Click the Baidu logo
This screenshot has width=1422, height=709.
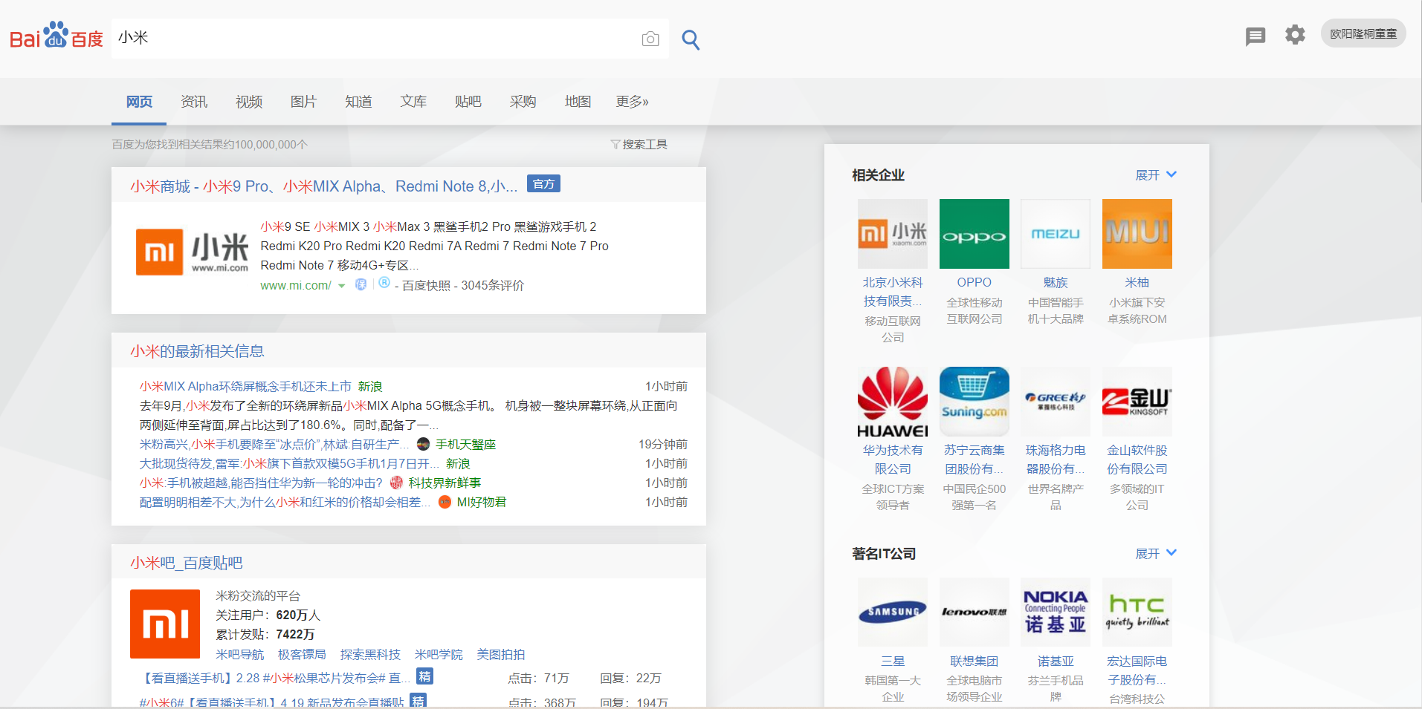tap(56, 35)
